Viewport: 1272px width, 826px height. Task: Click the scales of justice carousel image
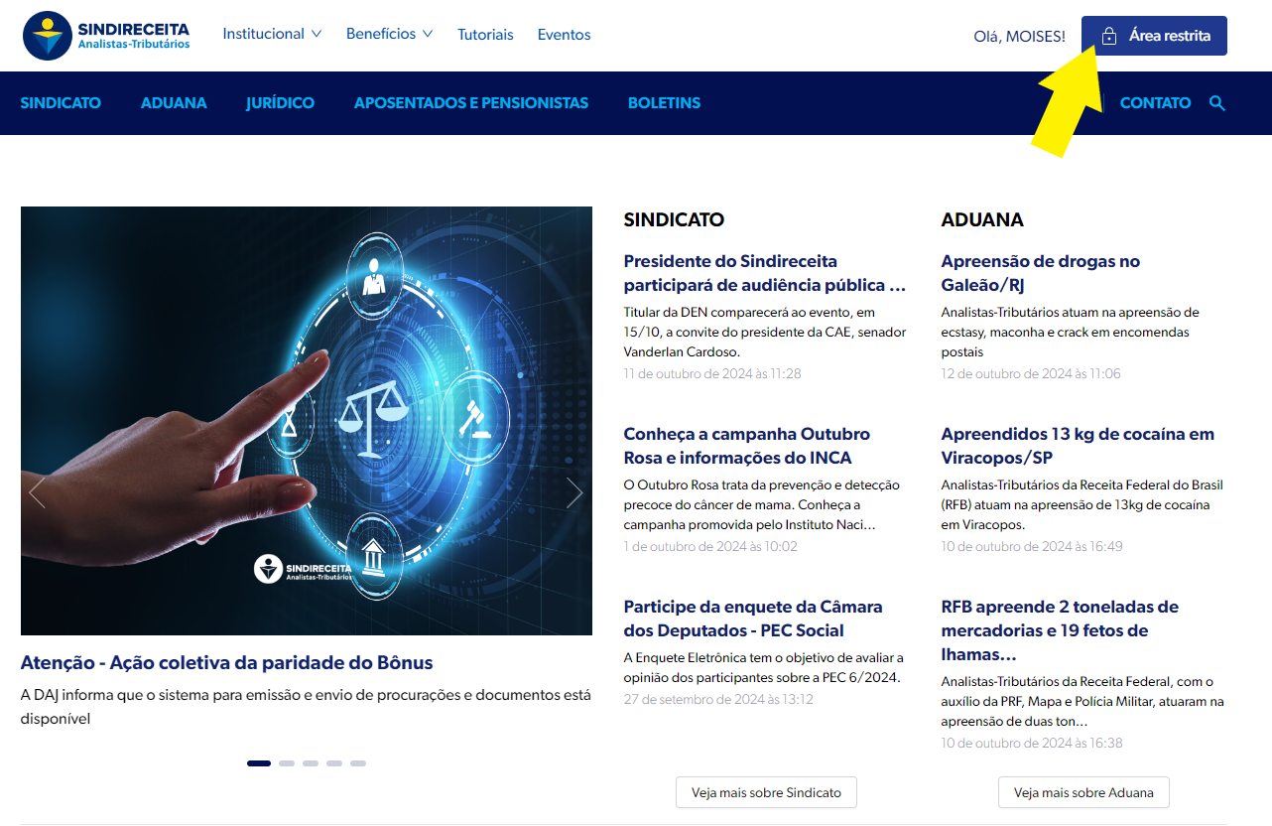[306, 421]
